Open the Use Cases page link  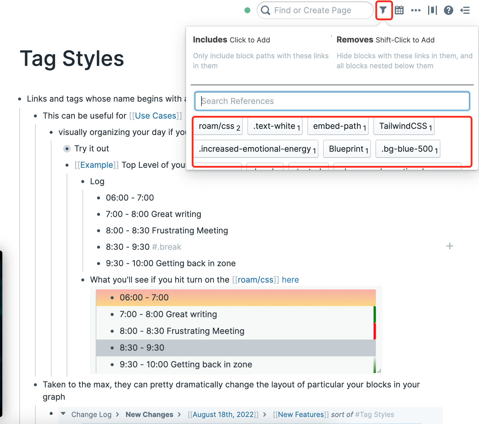156,116
